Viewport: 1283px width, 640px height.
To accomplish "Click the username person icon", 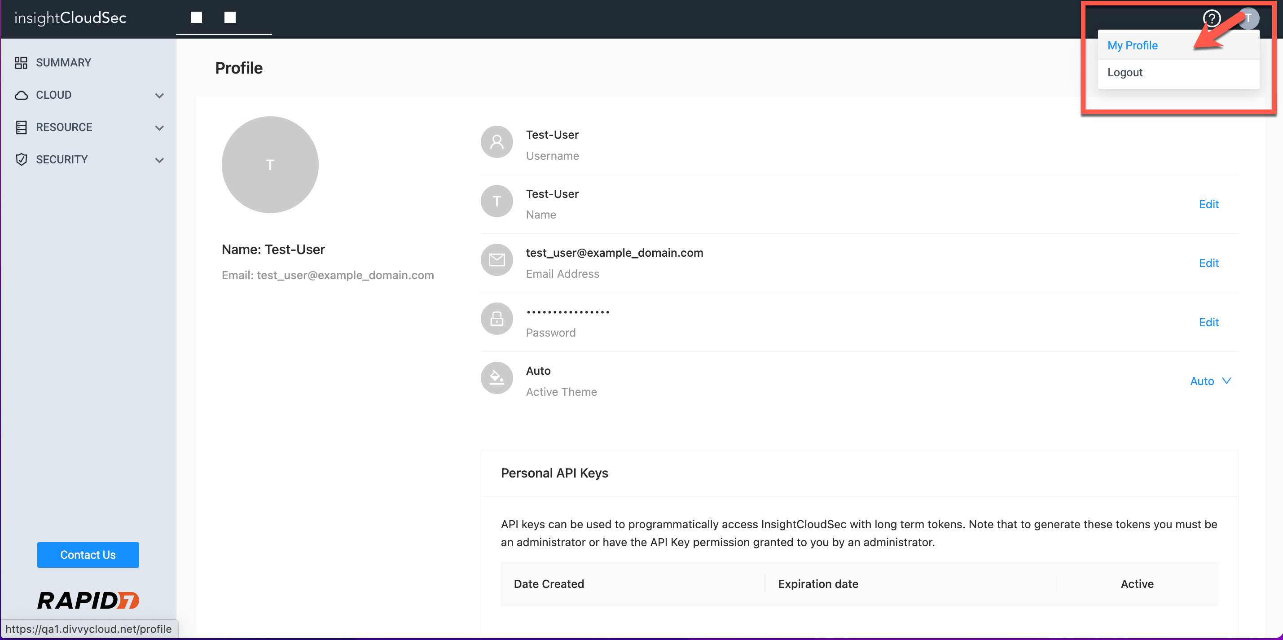I will [497, 142].
